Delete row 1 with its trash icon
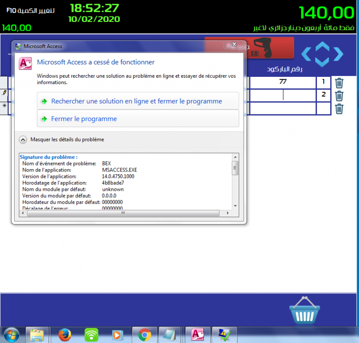The image size is (359, 343). click(x=339, y=83)
